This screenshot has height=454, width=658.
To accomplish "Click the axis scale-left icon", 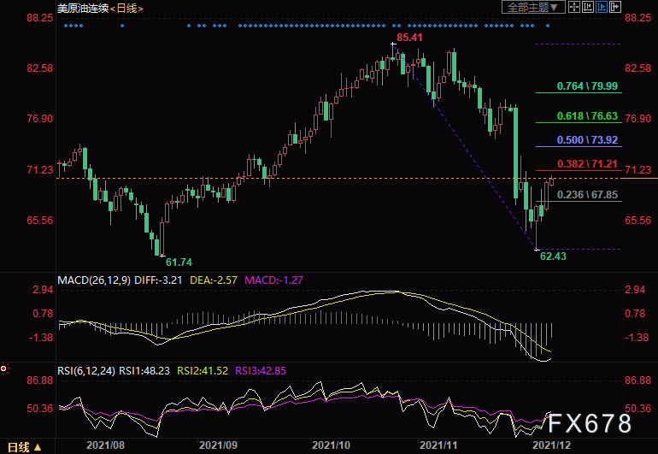I will (x=588, y=7).
